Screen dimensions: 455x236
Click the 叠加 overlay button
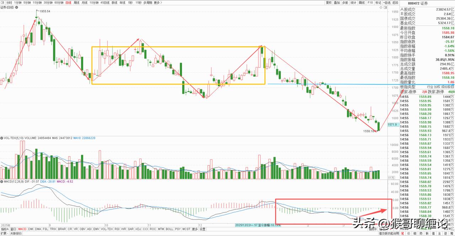[x=337, y=2]
